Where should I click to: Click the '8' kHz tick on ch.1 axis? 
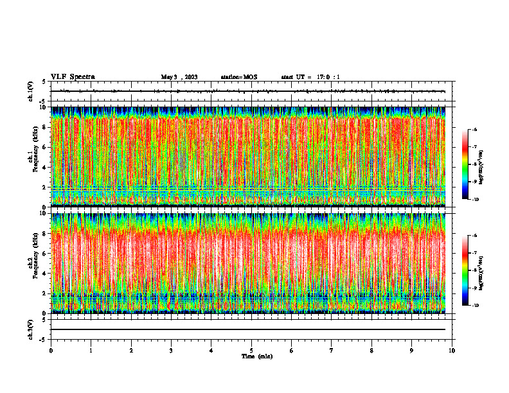point(45,127)
